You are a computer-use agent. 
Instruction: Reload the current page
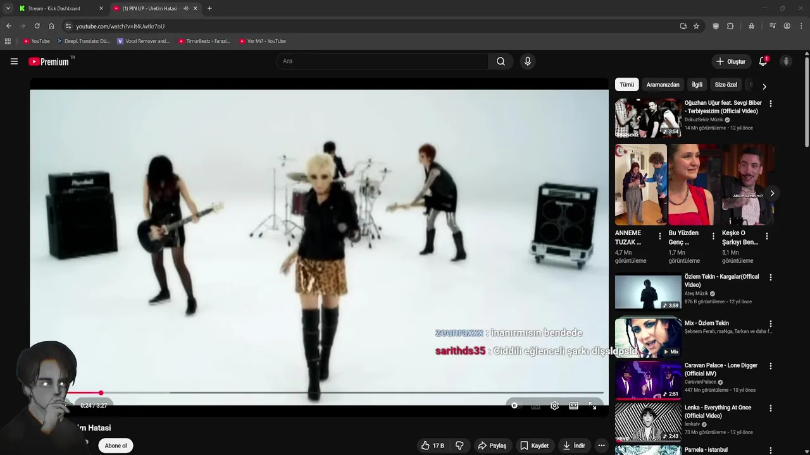[37, 26]
